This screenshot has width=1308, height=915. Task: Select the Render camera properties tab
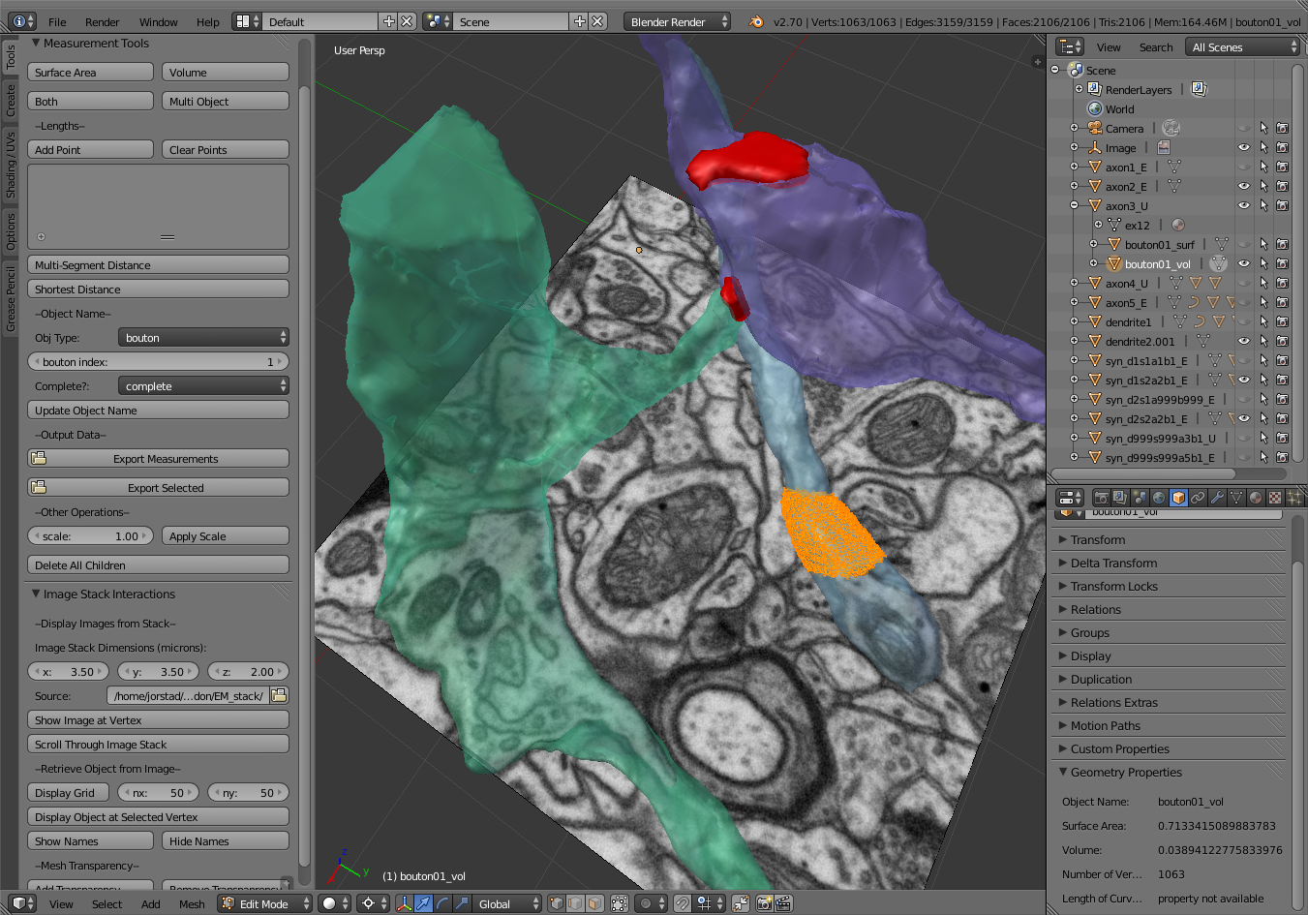coord(1101,498)
